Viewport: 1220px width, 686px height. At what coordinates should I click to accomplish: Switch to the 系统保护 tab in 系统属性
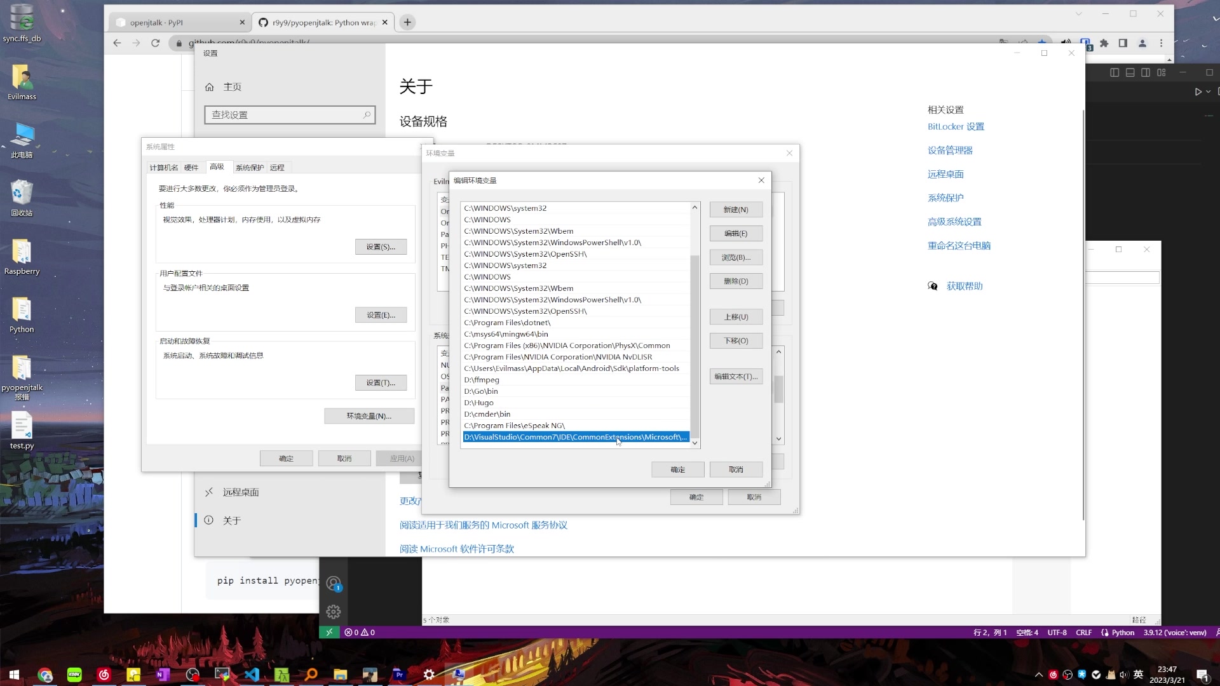[x=250, y=167]
